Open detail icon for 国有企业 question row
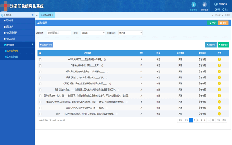 point(220,84)
